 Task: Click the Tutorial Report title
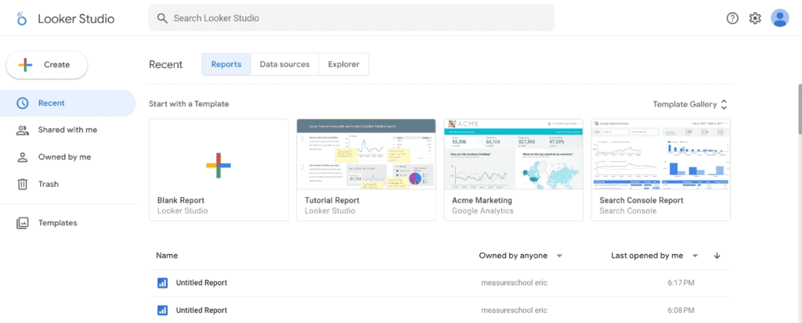(332, 200)
